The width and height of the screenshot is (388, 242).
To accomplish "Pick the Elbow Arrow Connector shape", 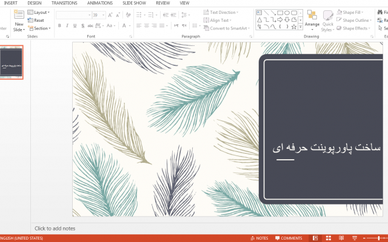I will tap(273, 19).
